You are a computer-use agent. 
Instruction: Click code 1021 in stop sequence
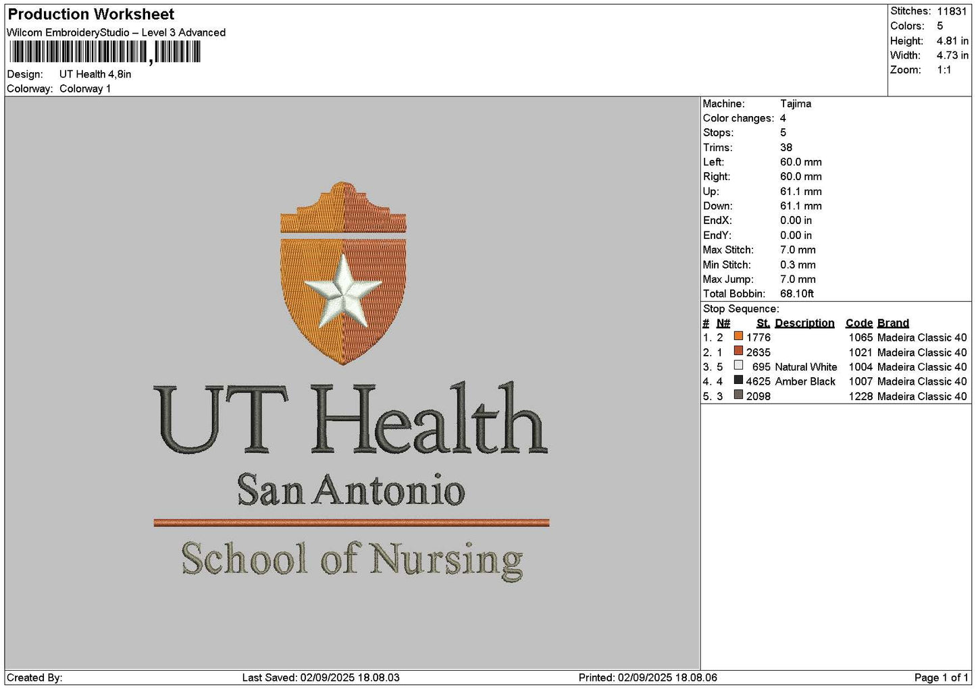point(861,352)
